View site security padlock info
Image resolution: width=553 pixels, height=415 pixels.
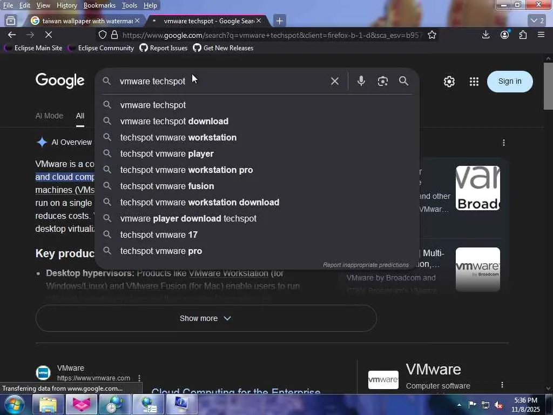click(x=114, y=35)
